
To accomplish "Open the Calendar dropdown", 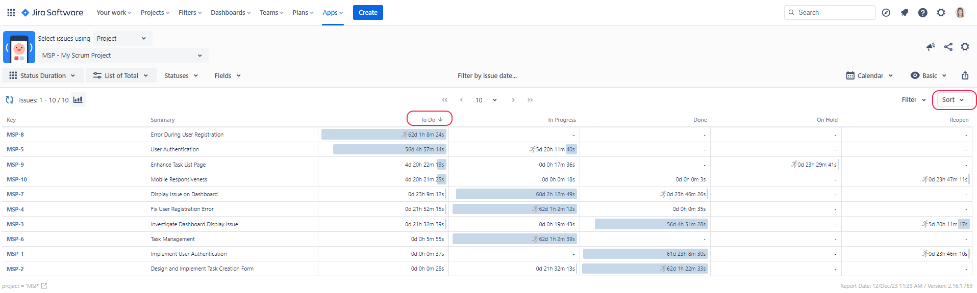I will (869, 75).
